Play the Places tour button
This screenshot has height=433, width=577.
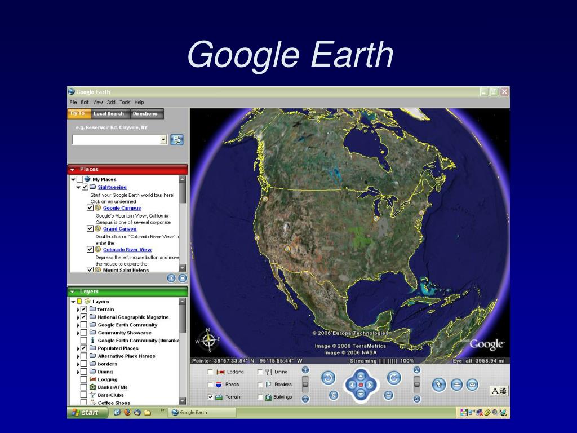coord(171,279)
